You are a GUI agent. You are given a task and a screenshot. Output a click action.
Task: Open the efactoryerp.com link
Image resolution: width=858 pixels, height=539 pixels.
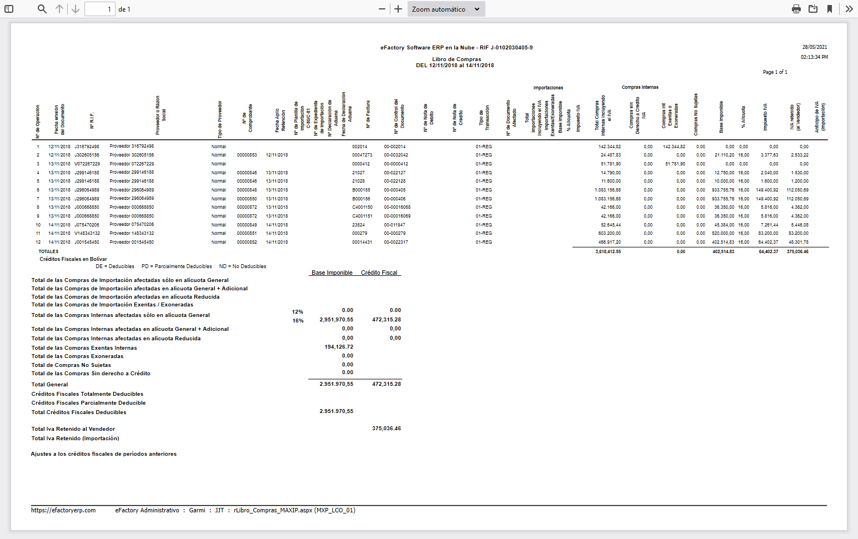click(x=63, y=510)
